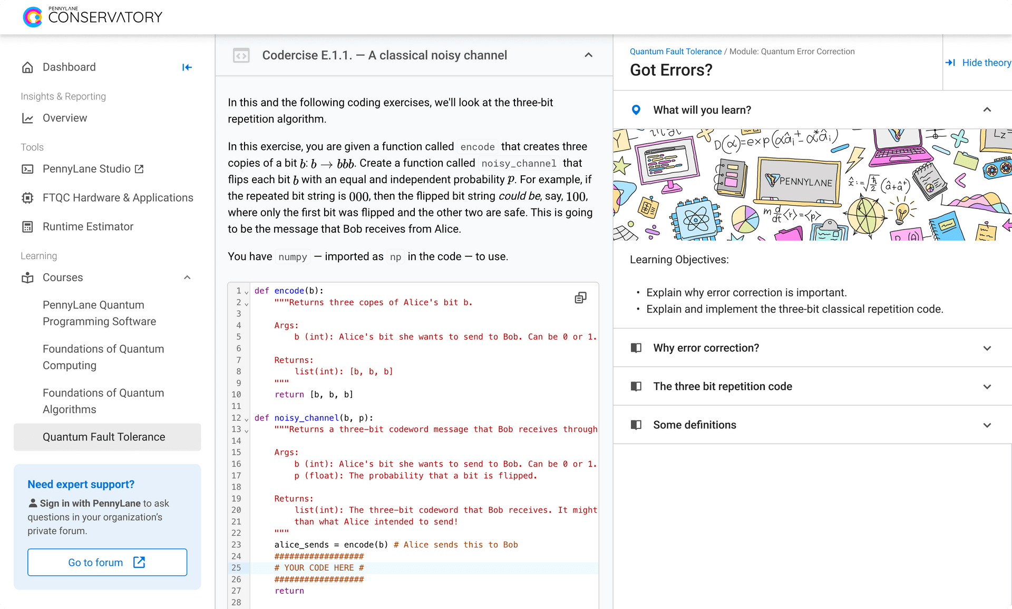Open FTQC Hardware & Applications
The height and width of the screenshot is (609, 1012).
tap(118, 198)
